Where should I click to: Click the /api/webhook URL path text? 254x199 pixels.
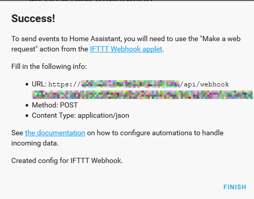pos(204,84)
